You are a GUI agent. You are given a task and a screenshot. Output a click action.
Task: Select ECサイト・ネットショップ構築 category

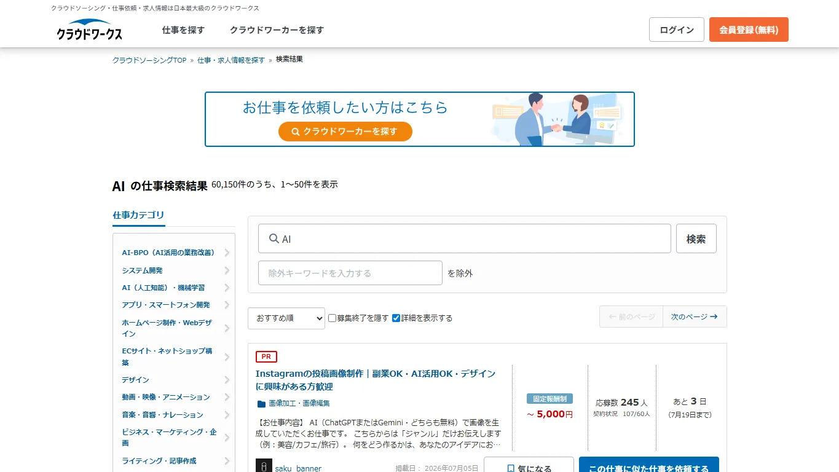(167, 356)
